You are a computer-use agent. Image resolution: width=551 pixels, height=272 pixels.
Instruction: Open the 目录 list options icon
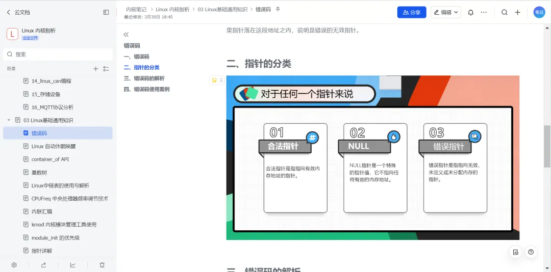pyautogui.click(x=106, y=69)
